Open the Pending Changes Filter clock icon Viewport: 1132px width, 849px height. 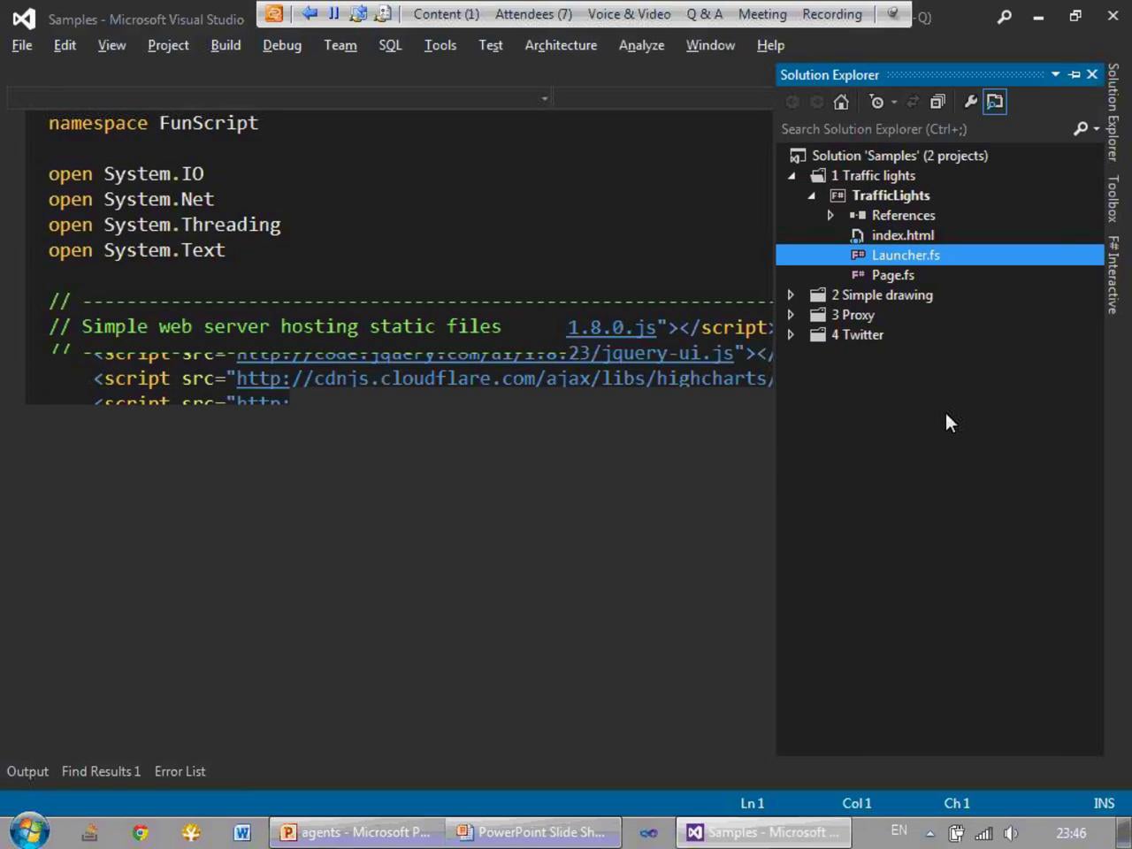coord(876,102)
